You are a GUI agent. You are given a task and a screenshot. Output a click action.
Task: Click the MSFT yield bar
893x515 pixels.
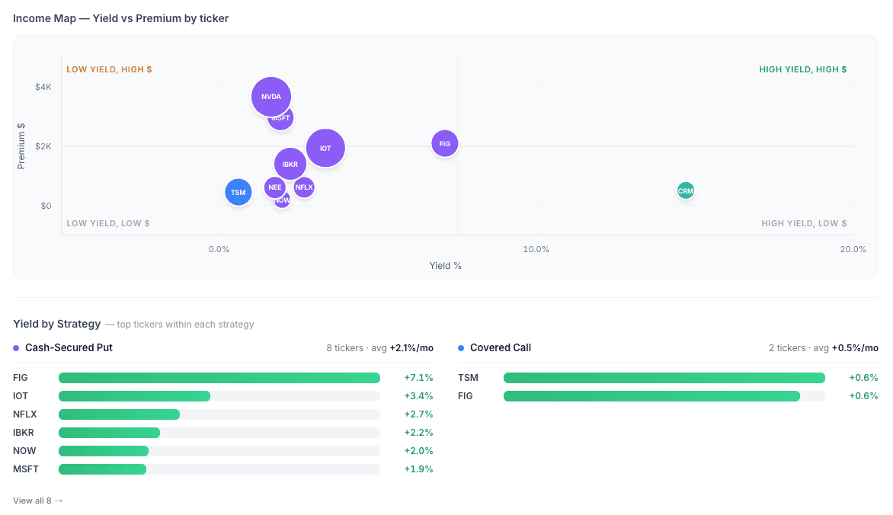click(x=219, y=469)
